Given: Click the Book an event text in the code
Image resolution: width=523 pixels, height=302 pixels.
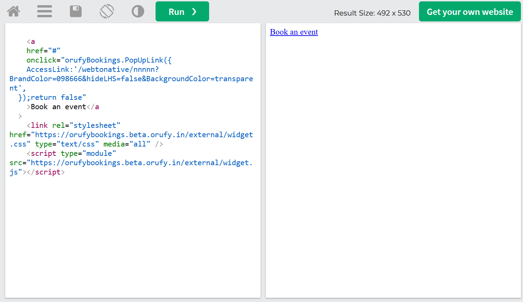Looking at the screenshot, I should pyautogui.click(x=58, y=107).
